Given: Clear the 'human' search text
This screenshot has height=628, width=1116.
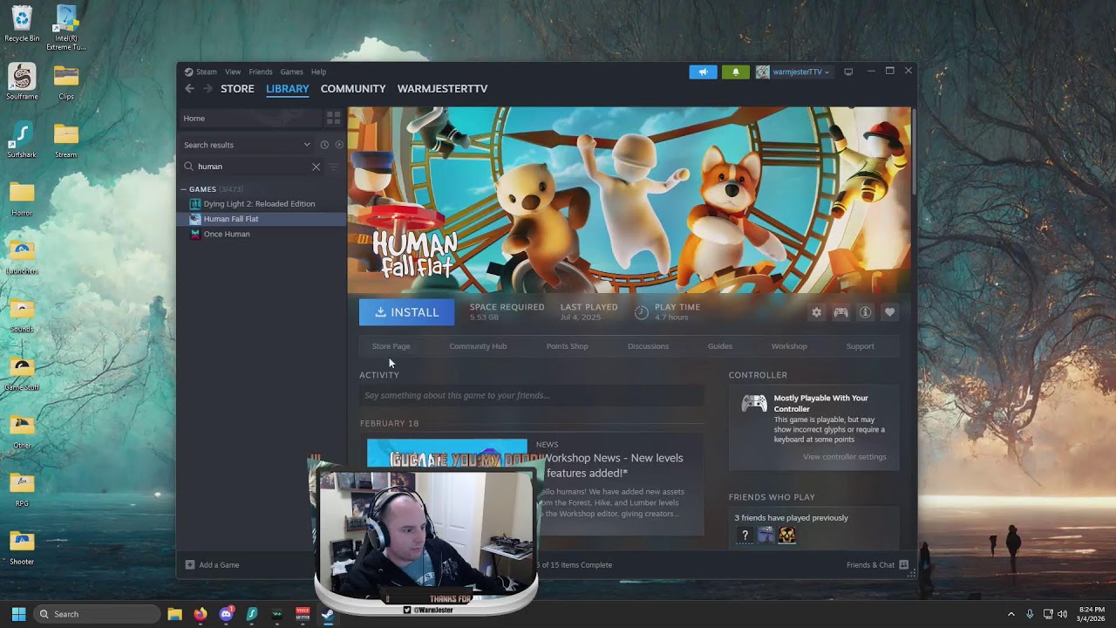Looking at the screenshot, I should pos(316,167).
